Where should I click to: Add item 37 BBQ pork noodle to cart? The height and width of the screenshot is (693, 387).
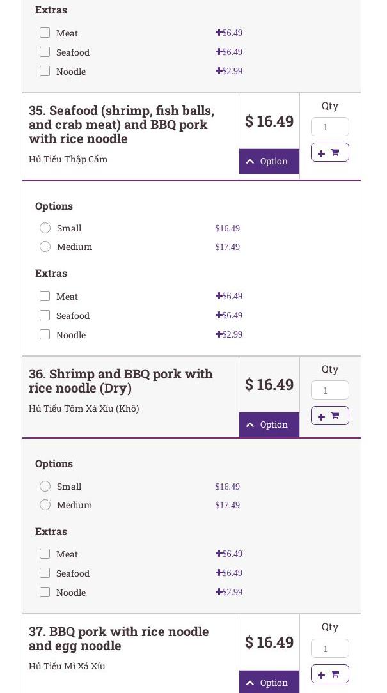coord(329,674)
